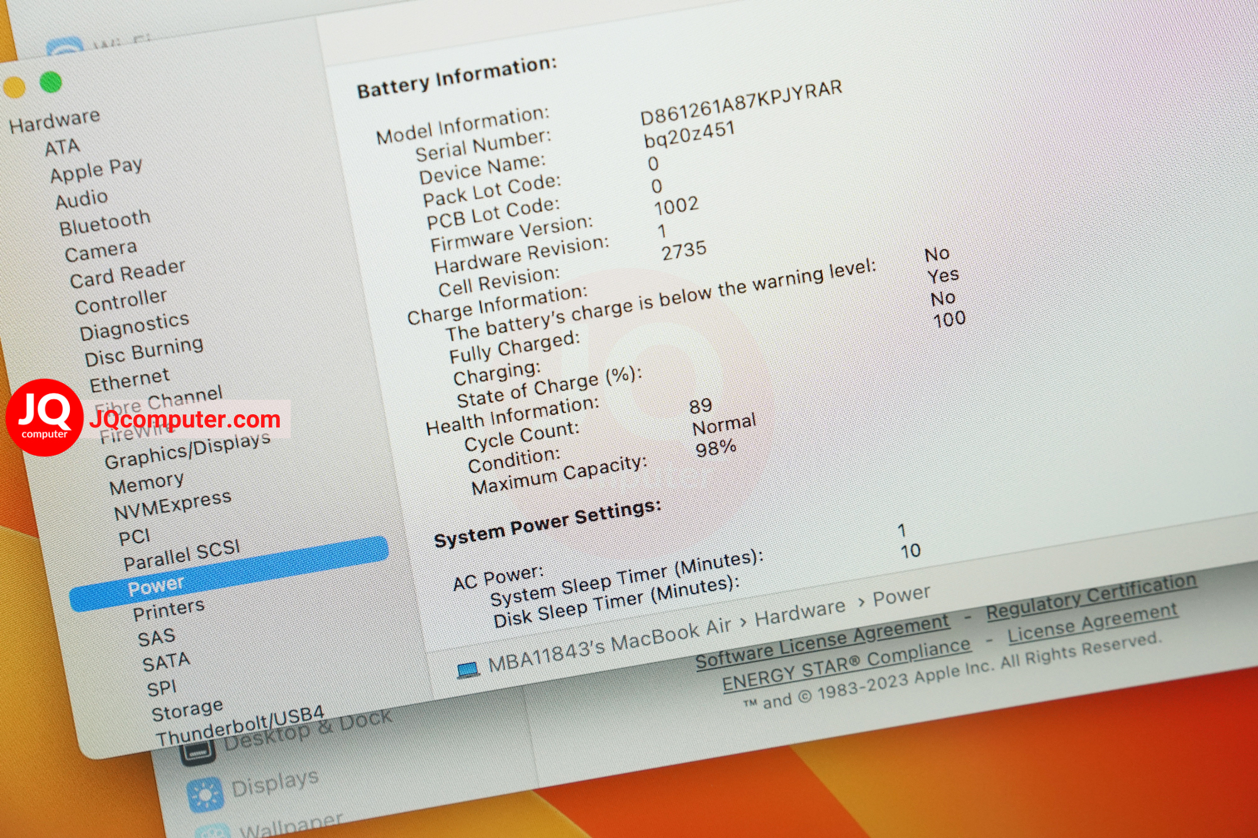Select Camera in the sidebar
Screen dimensions: 1258x838
(101, 251)
